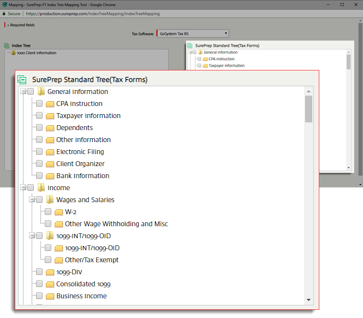The height and width of the screenshot is (318, 363).
Task: Select Other Wage Withholding and Misc
Action: pyautogui.click(x=116, y=224)
